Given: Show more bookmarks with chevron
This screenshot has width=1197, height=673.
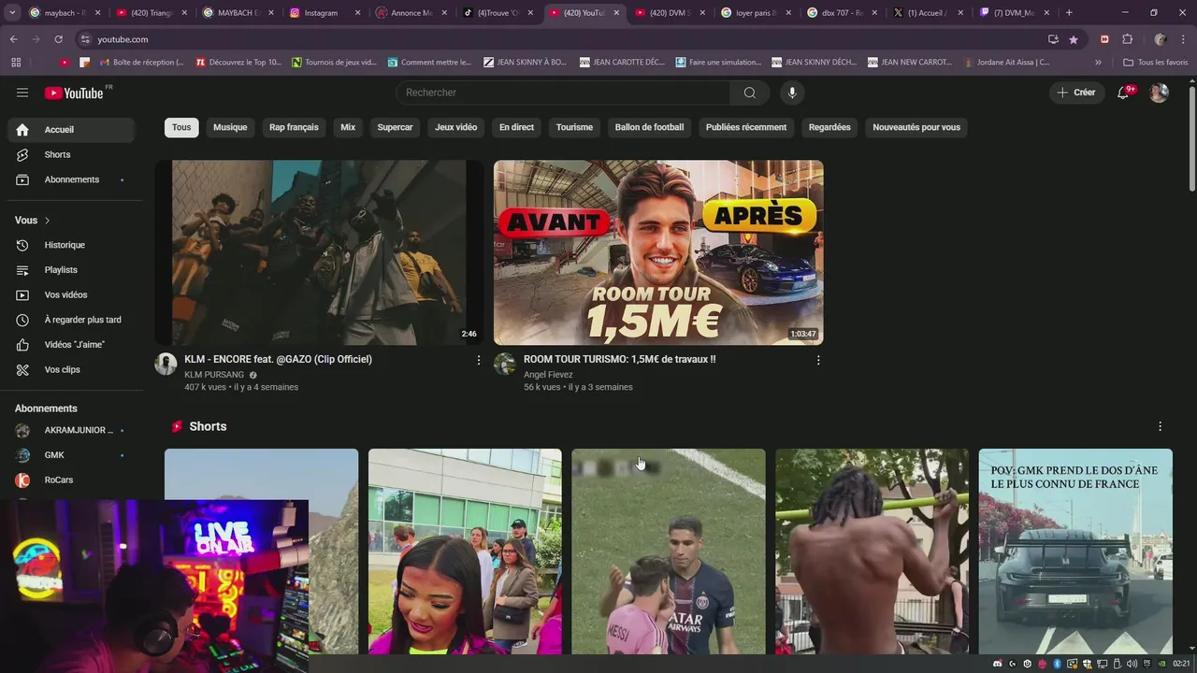Looking at the screenshot, I should tap(1098, 62).
